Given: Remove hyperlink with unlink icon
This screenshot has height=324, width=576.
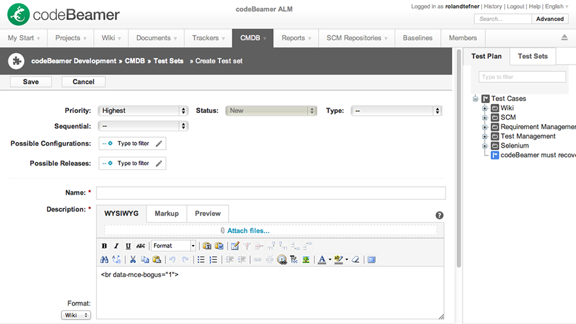Looking at the screenshot, I should (x=270, y=260).
